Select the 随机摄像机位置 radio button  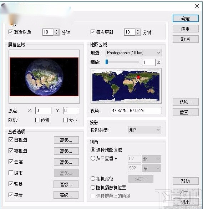coord(93,188)
